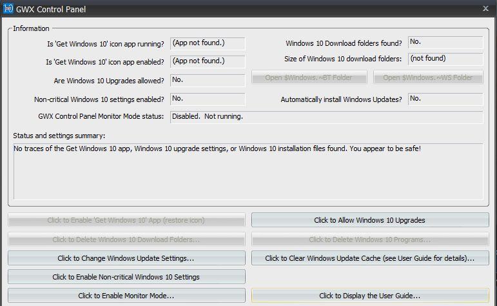The image size is (497, 306).
Task: Click the 'Status and settings summary:' label
Action: click(59, 136)
